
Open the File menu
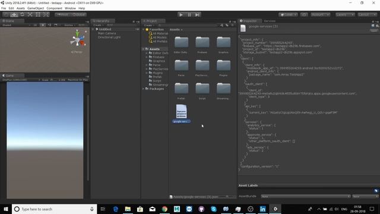tap(4, 8)
